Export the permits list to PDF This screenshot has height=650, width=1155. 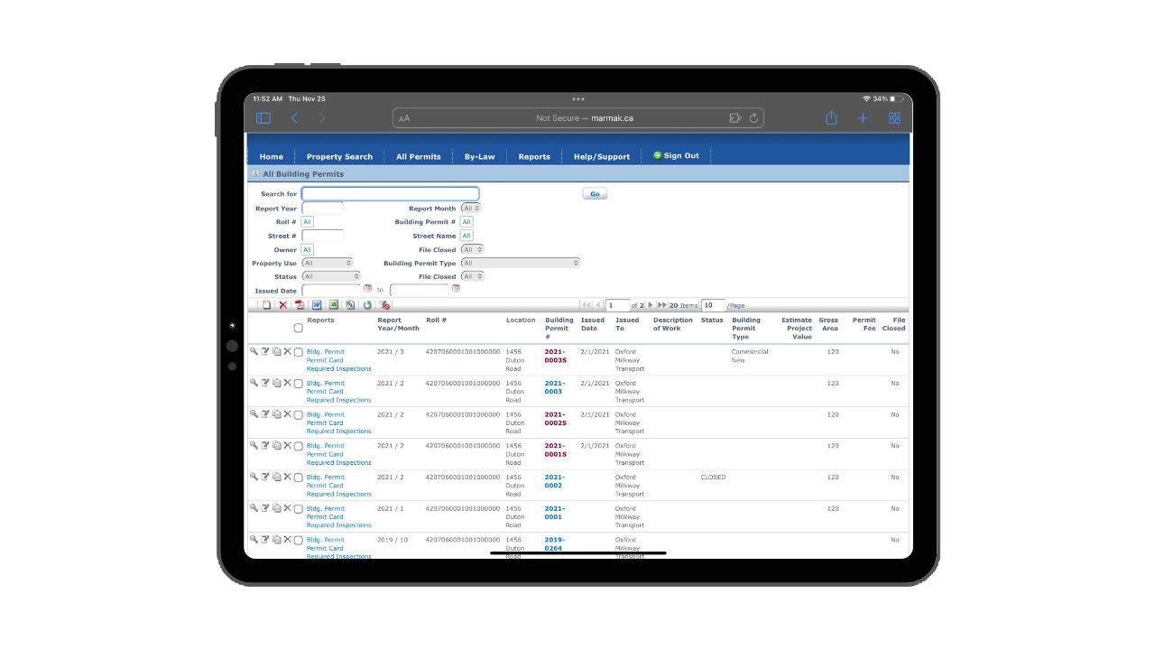[x=300, y=305]
